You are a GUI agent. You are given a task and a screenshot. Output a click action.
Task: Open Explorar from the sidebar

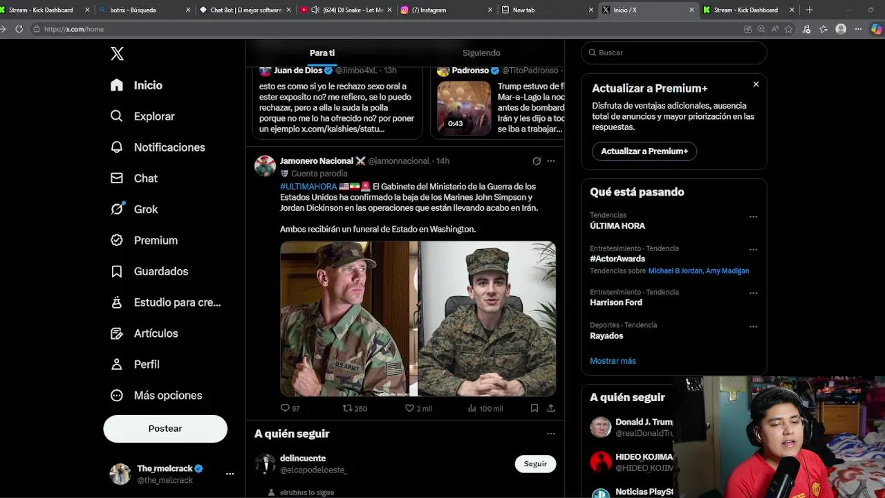[x=142, y=116]
